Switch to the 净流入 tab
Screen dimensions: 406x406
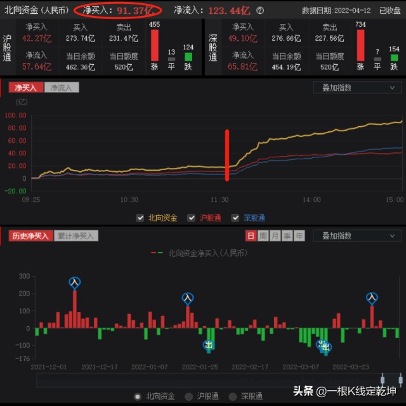[62, 88]
